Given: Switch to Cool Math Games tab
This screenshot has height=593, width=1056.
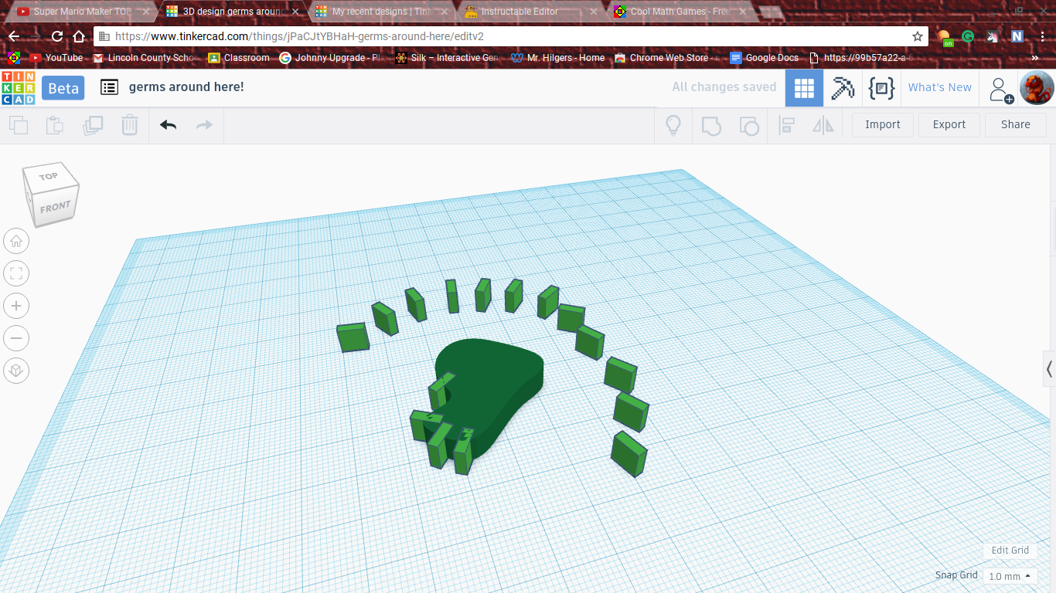Looking at the screenshot, I should pos(679,12).
